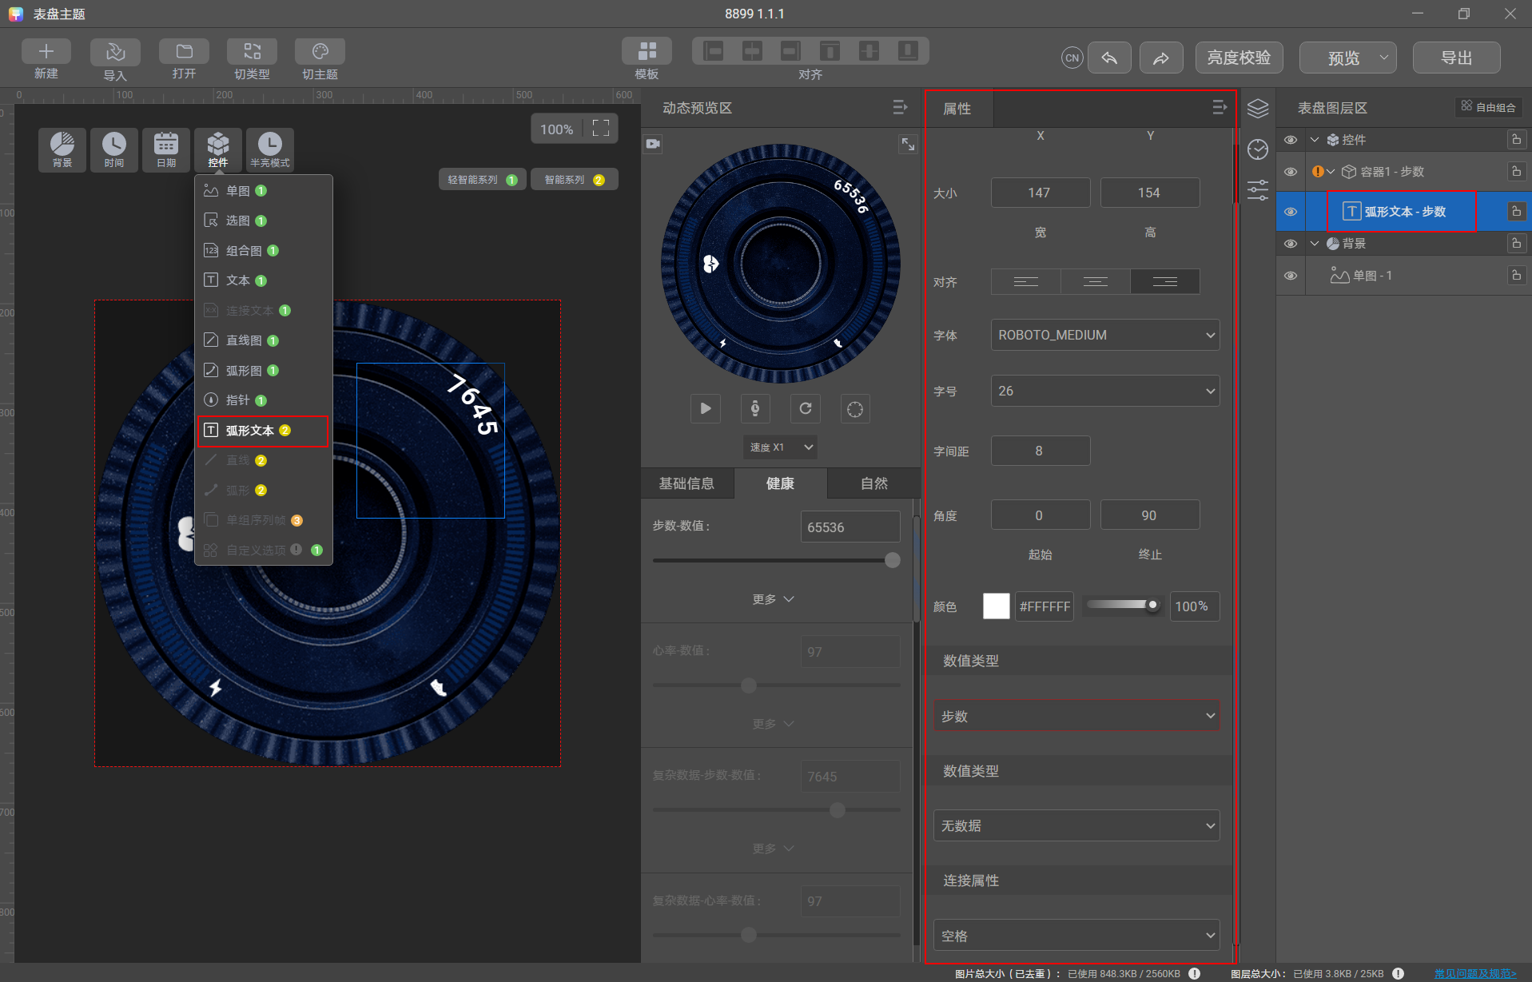Click the white color swatch
1532x982 pixels.
click(996, 606)
